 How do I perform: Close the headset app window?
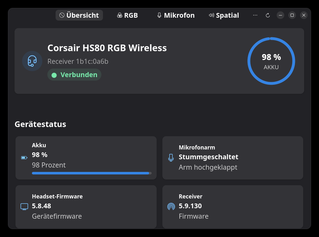[304, 15]
